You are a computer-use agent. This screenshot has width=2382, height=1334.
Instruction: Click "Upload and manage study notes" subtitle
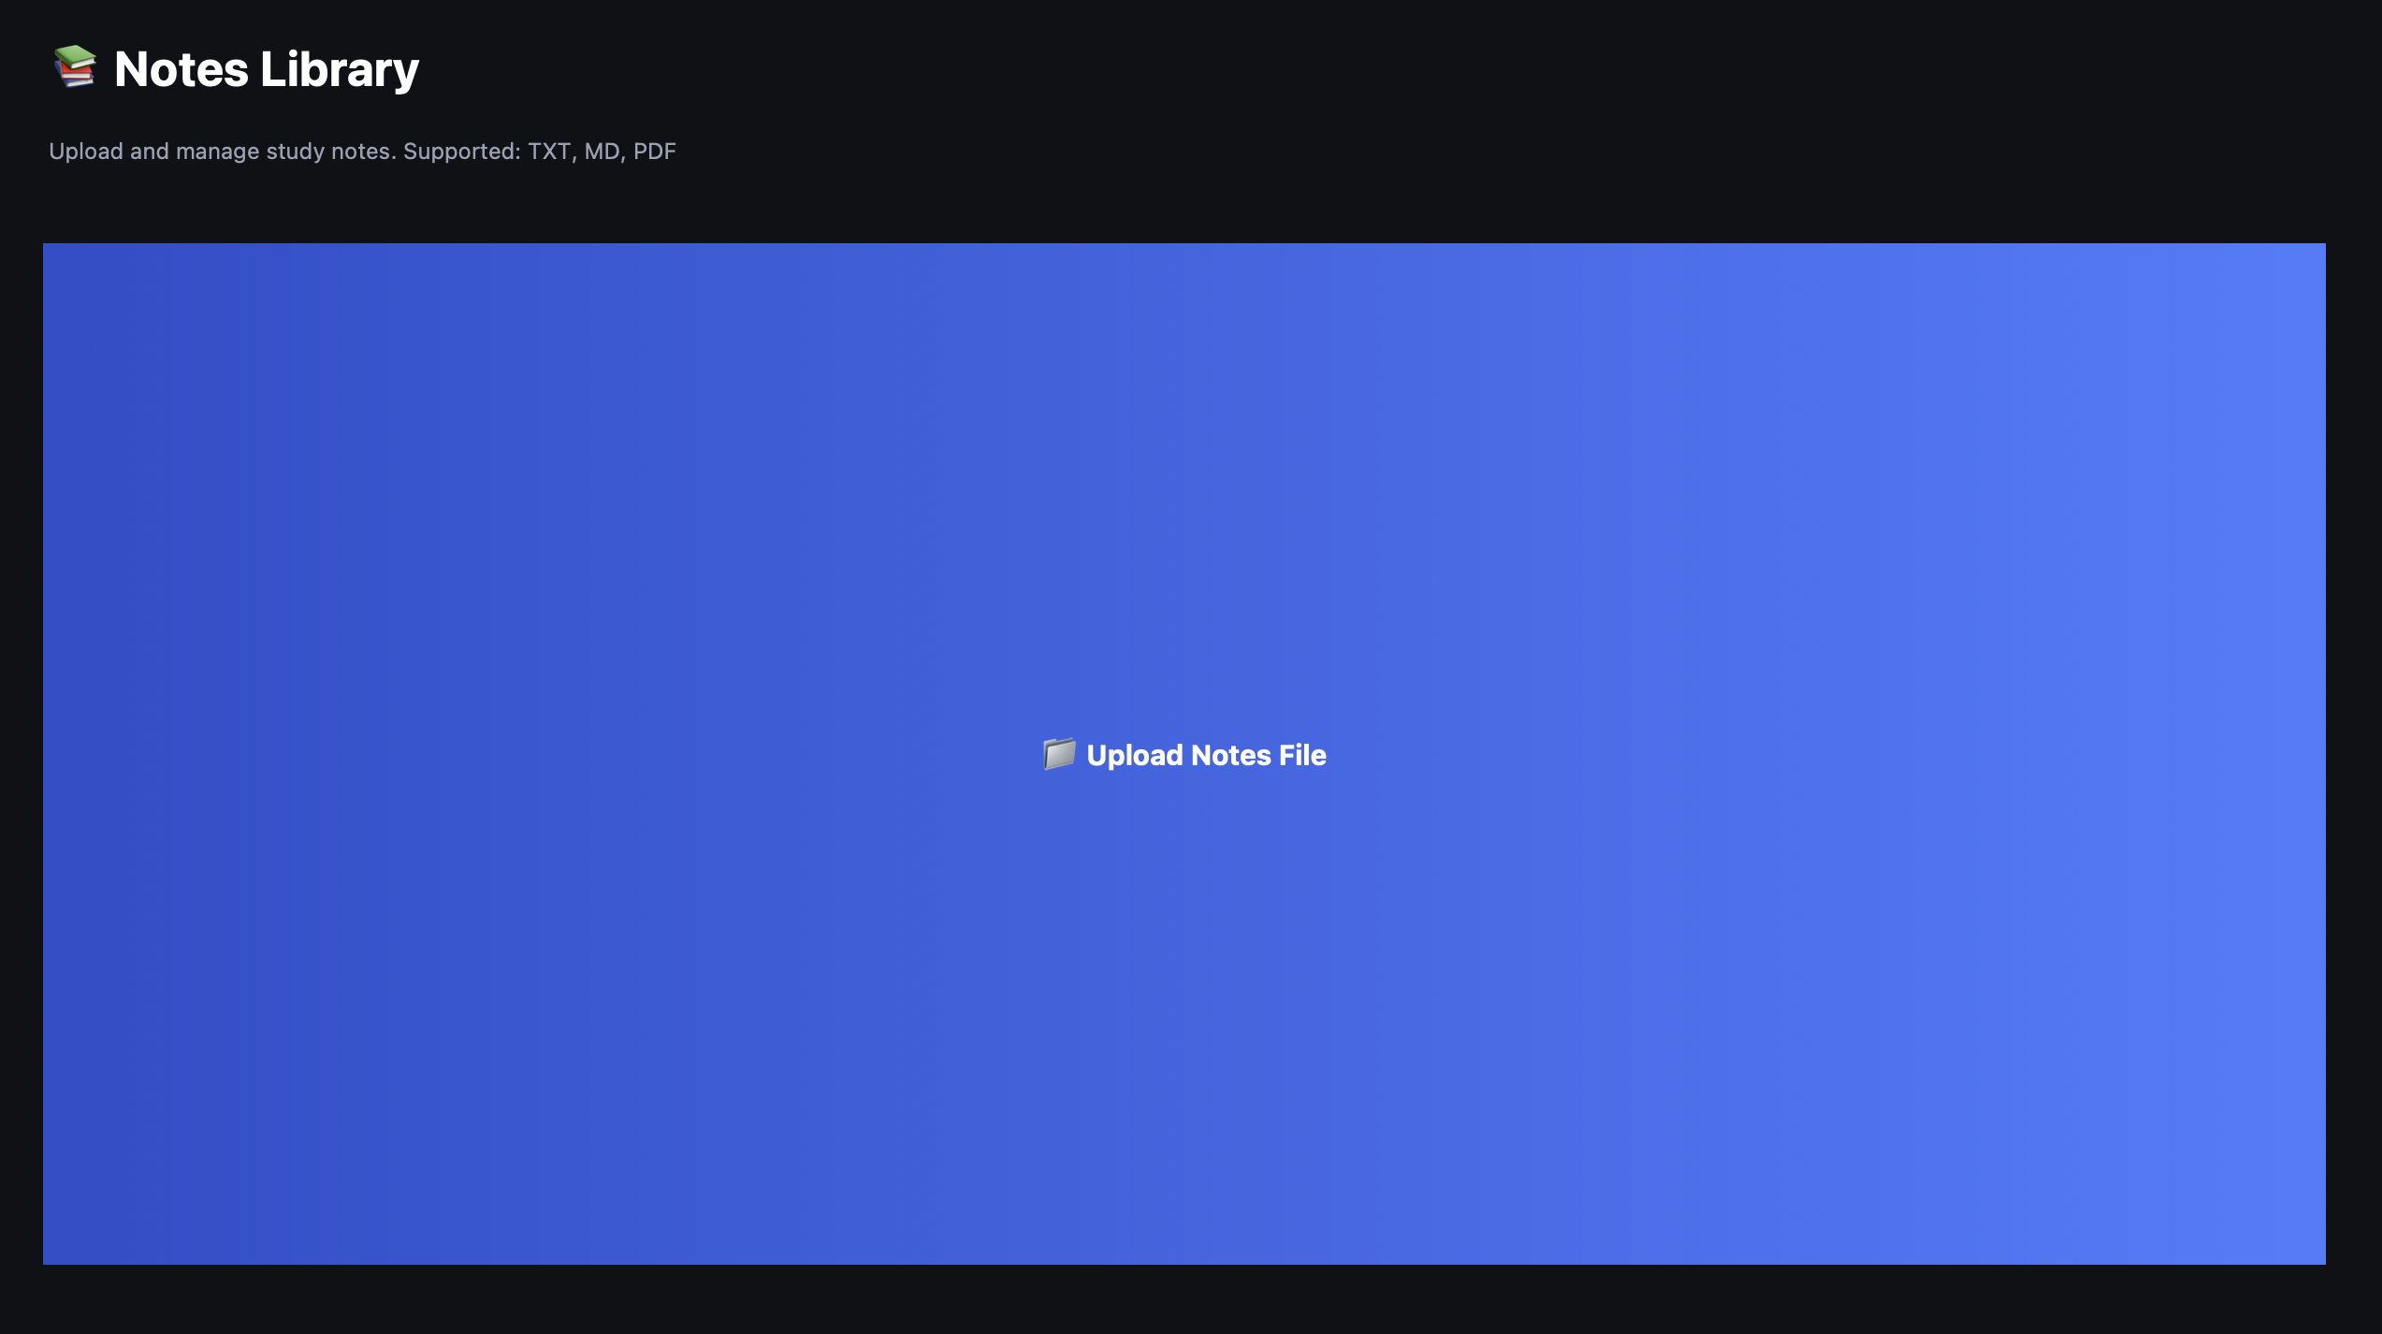tap(223, 152)
